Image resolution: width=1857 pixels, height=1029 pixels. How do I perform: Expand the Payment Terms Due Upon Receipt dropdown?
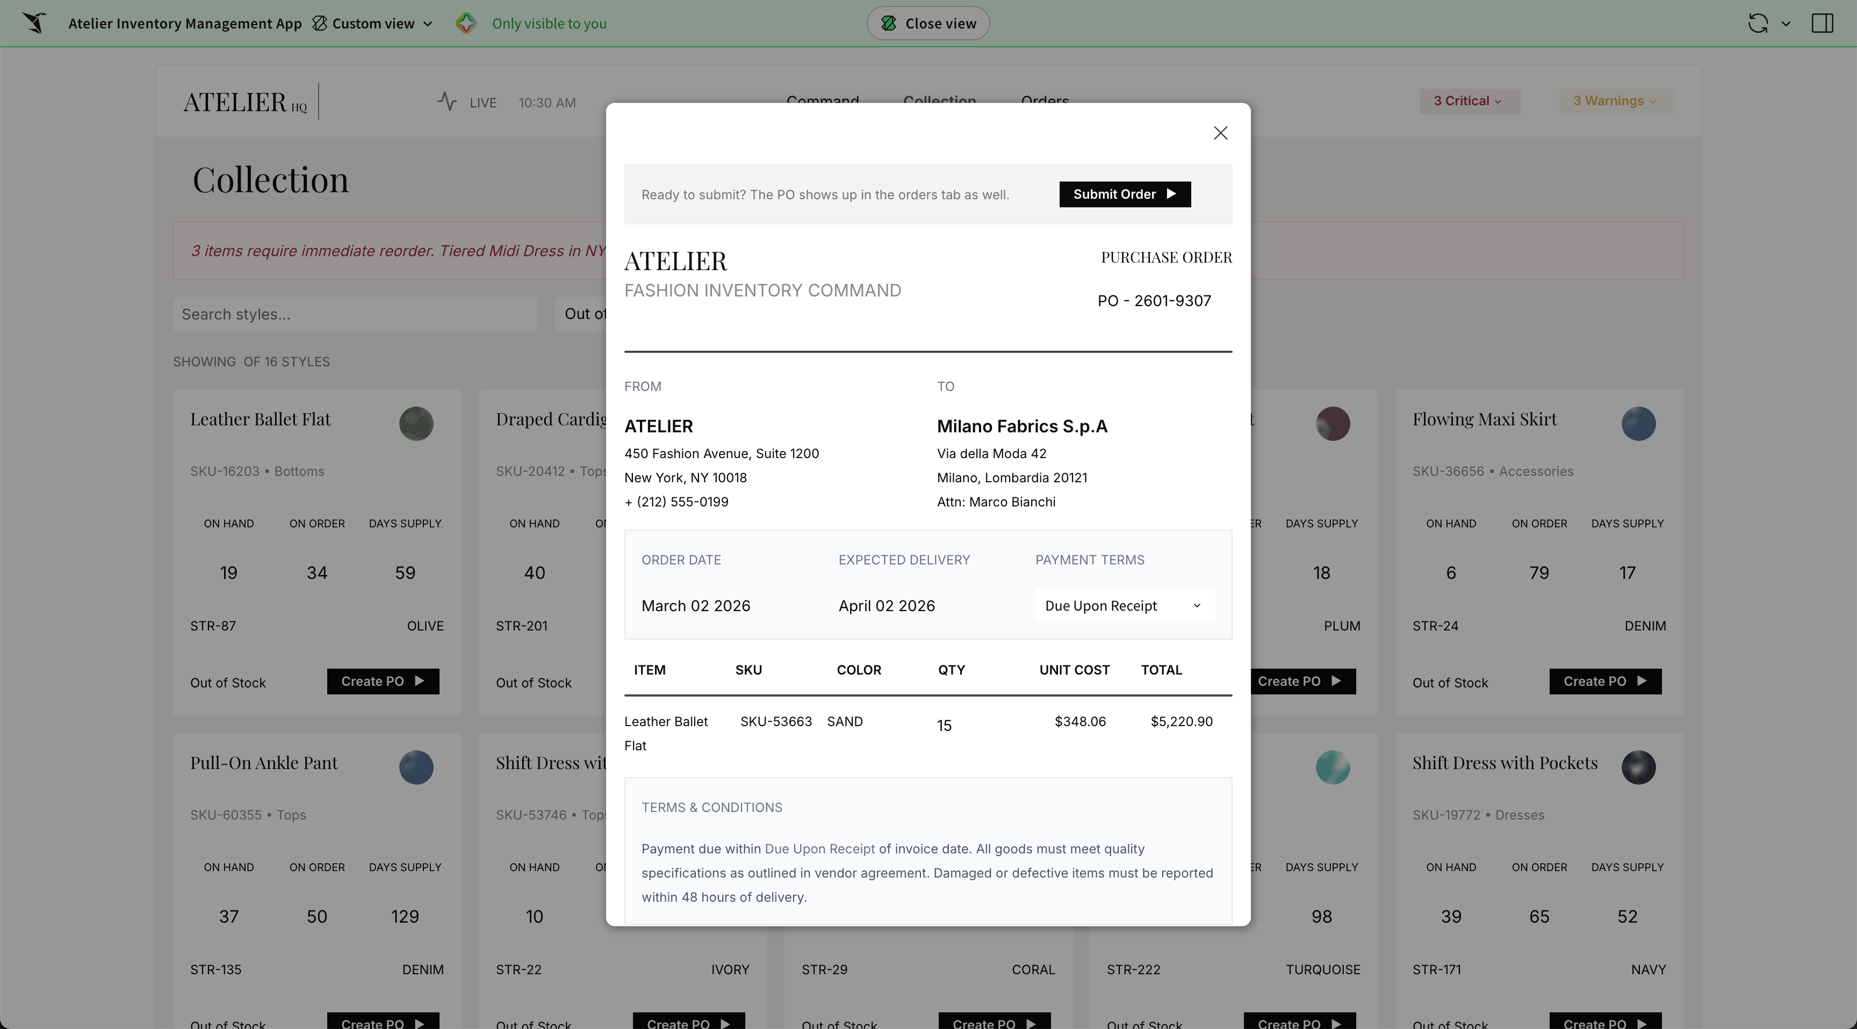pos(1124,606)
